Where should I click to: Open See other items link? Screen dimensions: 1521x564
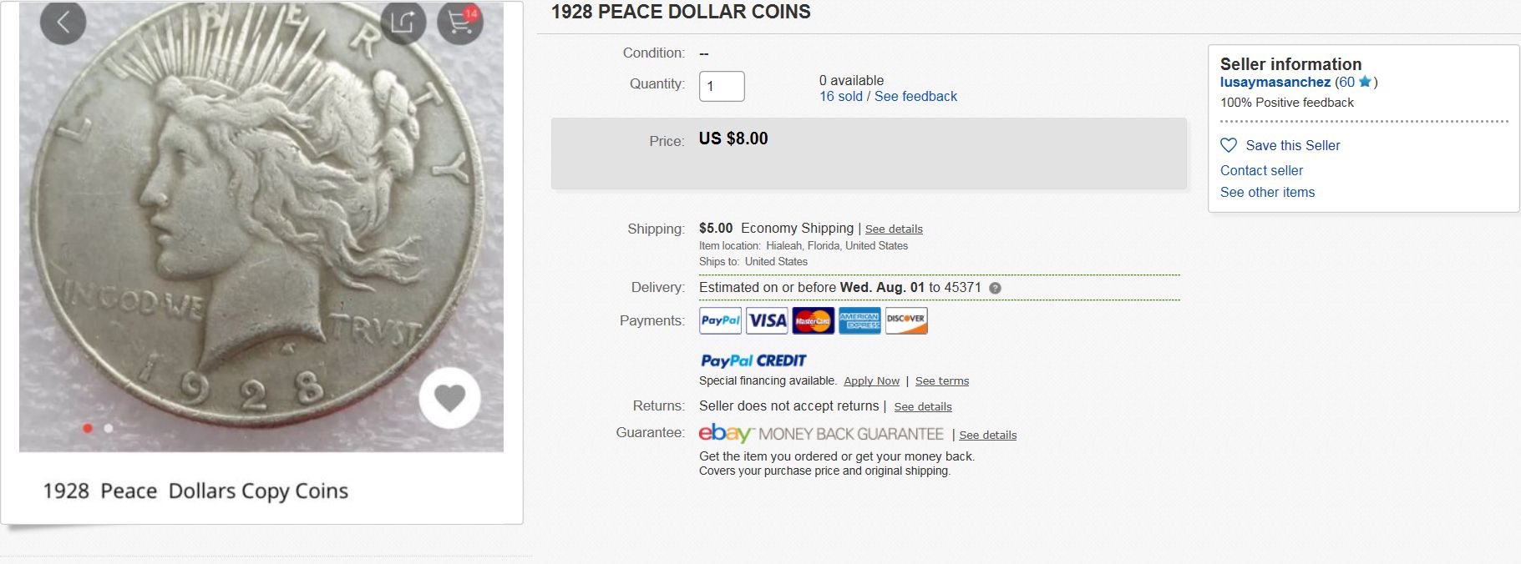click(1267, 192)
